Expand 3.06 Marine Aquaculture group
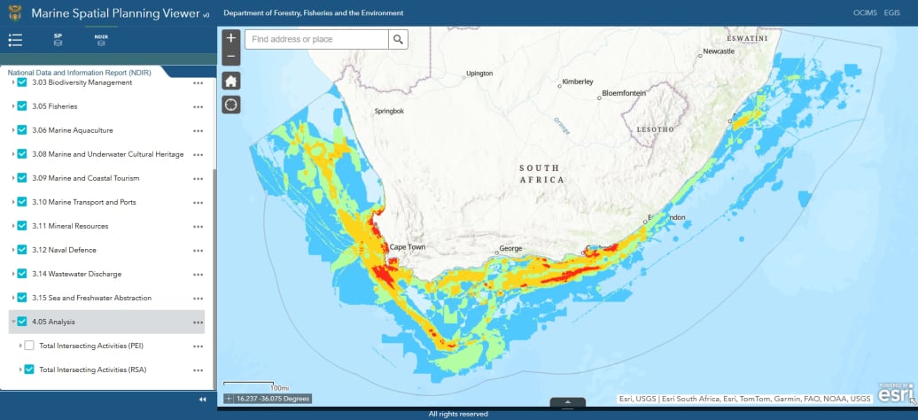Image resolution: width=918 pixels, height=420 pixels. coord(13,130)
